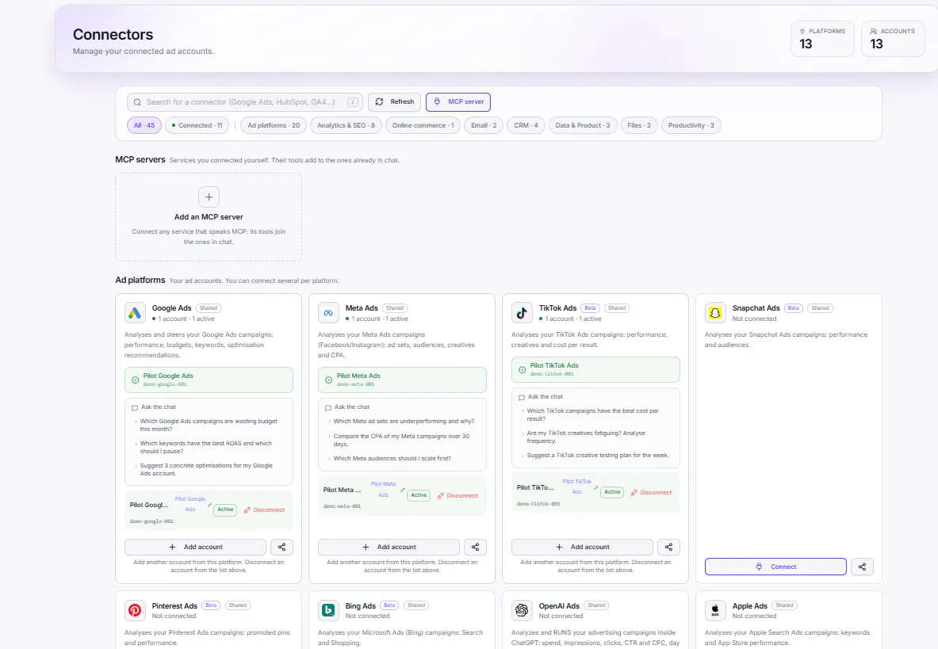Ask 'Compare the CPA of my Meta campaigns'
This screenshot has width=938, height=649.
pos(401,440)
